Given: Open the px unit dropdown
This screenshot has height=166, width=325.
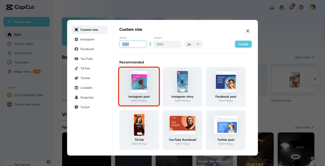Looking at the screenshot, I should (x=193, y=44).
